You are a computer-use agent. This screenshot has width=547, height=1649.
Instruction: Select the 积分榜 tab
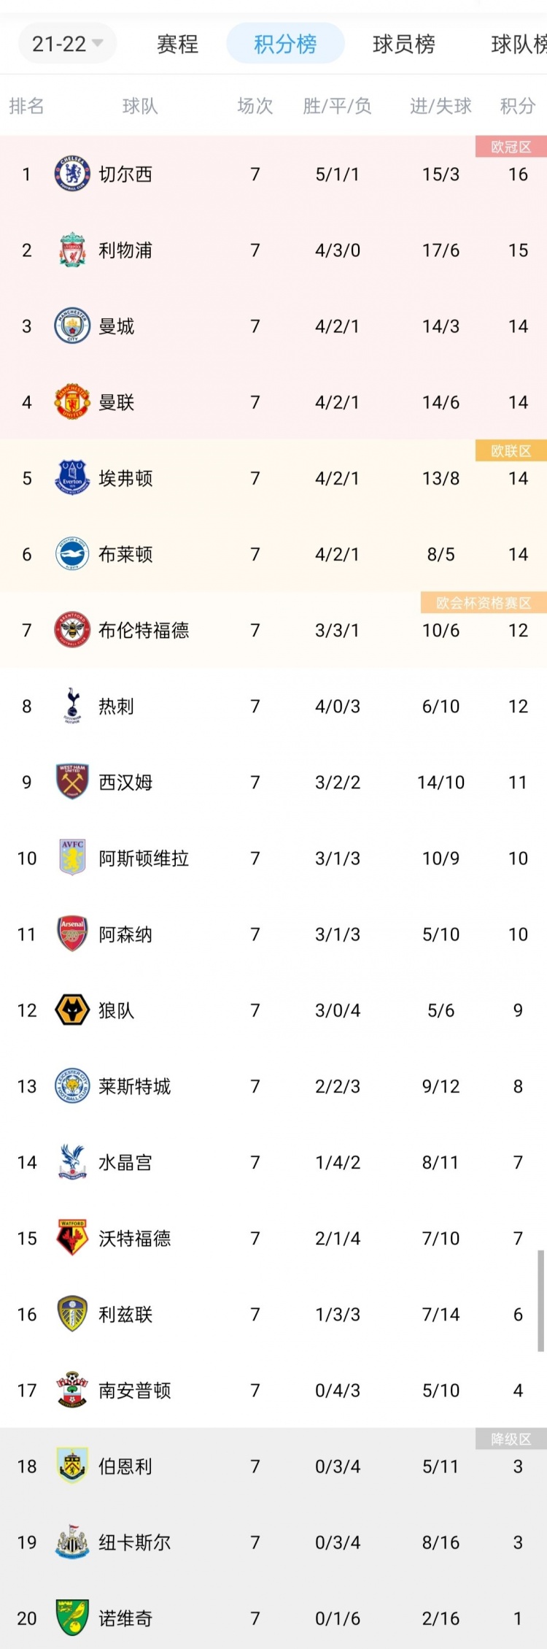(285, 44)
